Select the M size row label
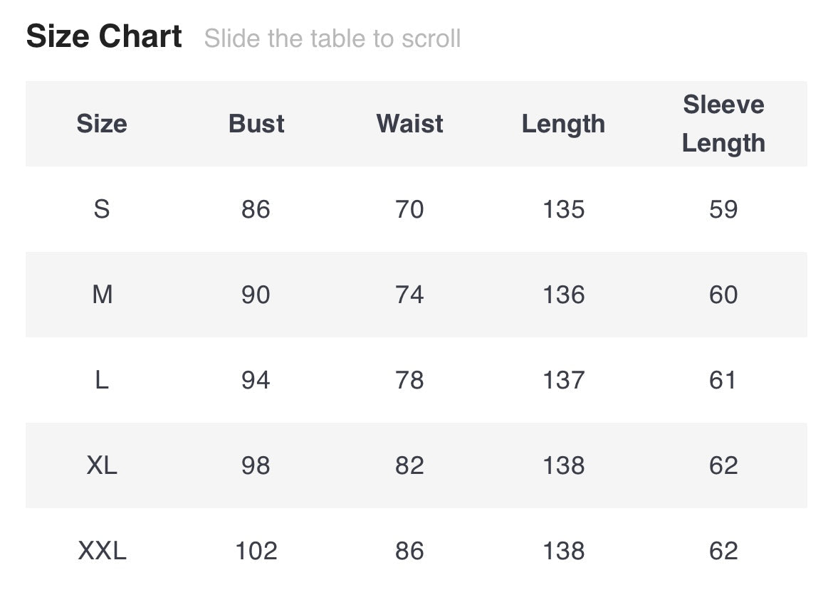This screenshot has height=607, width=833. click(x=102, y=295)
